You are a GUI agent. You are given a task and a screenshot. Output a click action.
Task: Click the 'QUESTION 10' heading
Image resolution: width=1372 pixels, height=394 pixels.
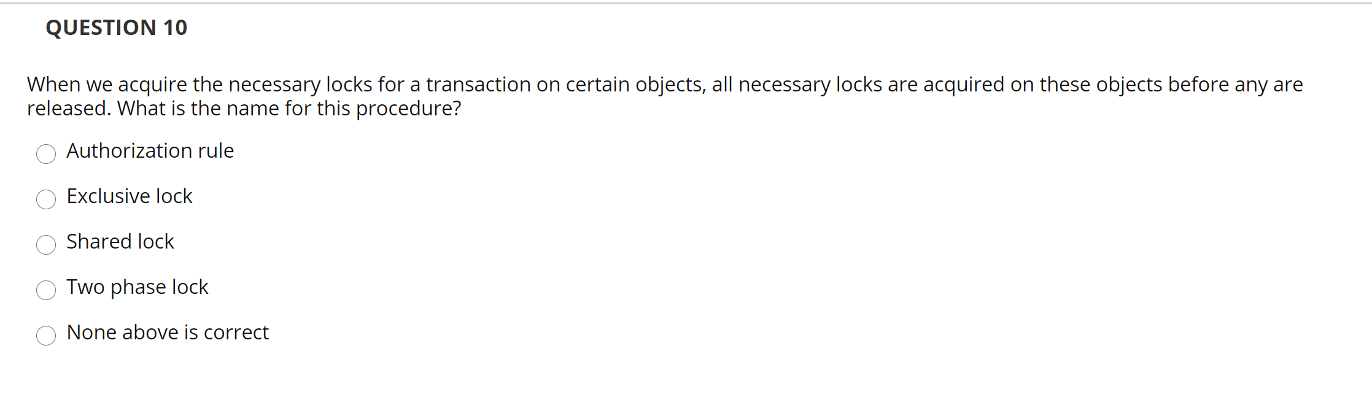115,26
